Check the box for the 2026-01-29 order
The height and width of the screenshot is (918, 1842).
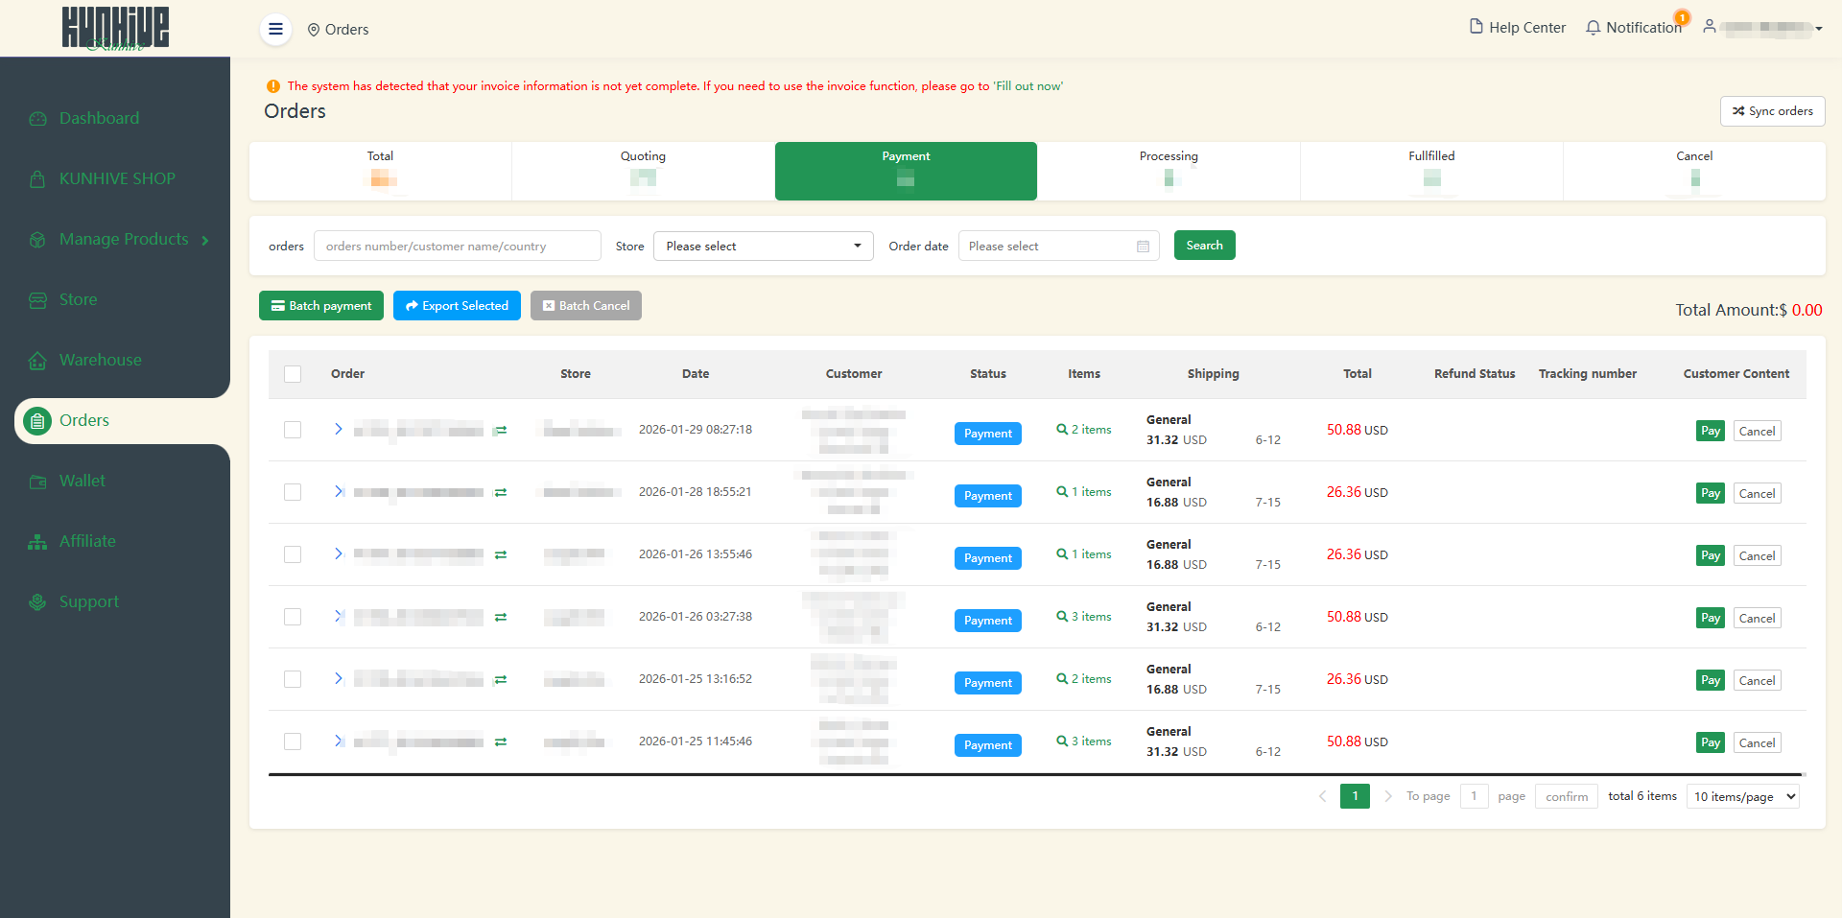coord(293,430)
